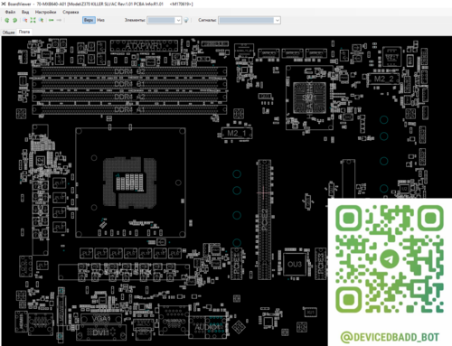Fit board to window with green arrows icon

33,20
